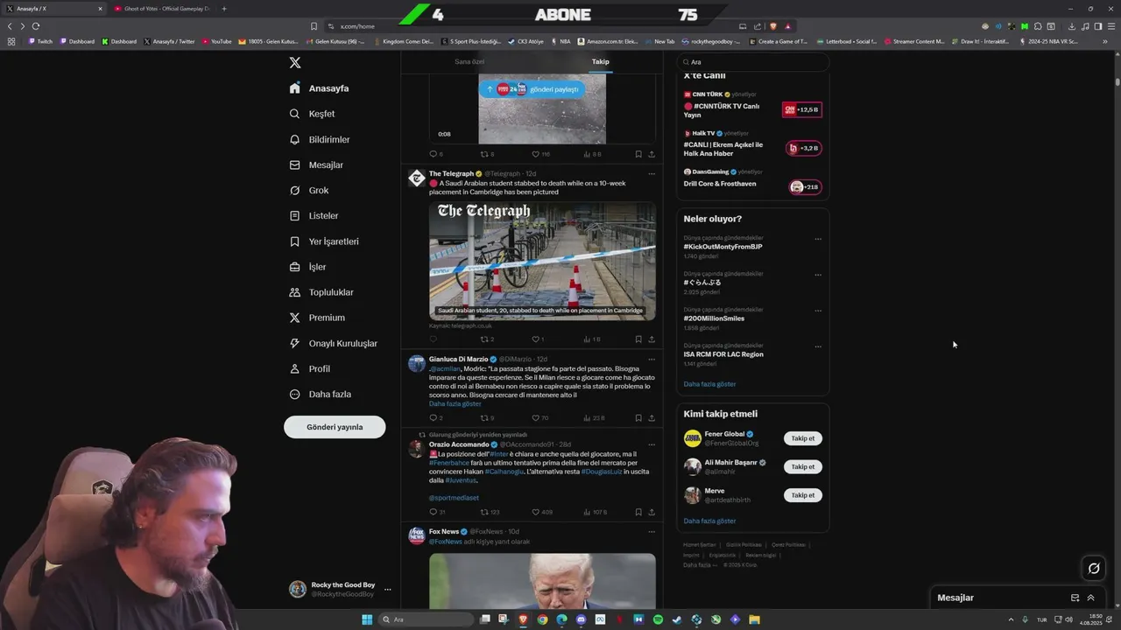Open @sportmediaset mention link

tap(454, 498)
